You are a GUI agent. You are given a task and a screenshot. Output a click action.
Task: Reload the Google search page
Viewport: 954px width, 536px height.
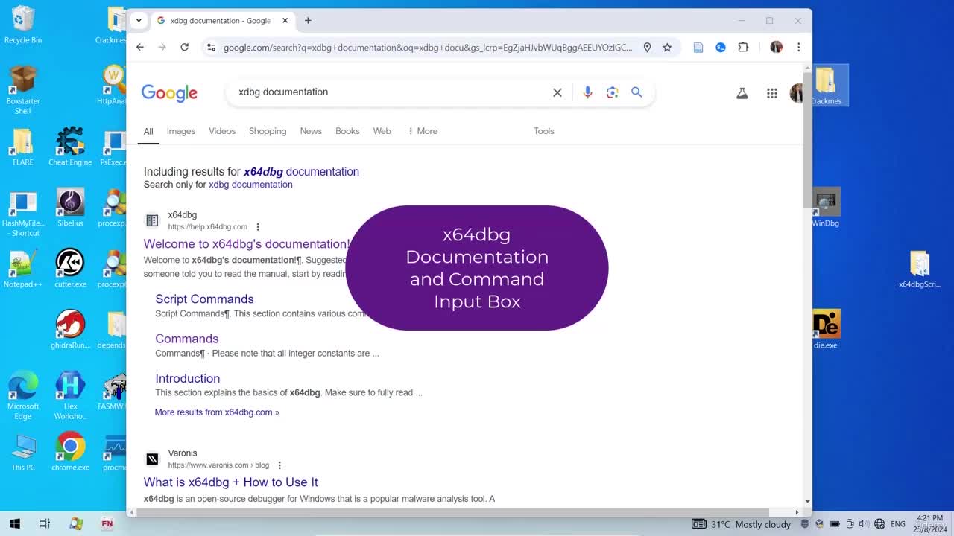pos(184,47)
